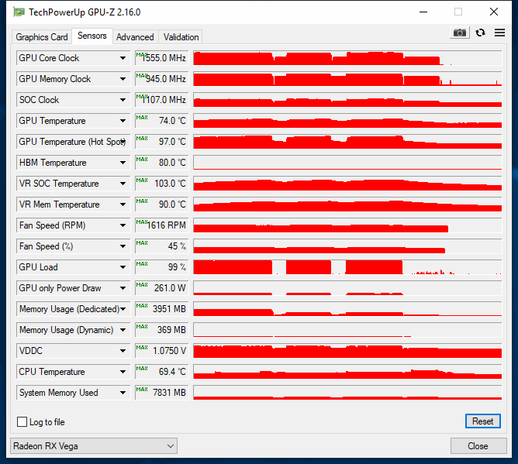518x464 pixels.
Task: Enable the Log to file checkbox
Action: point(22,421)
